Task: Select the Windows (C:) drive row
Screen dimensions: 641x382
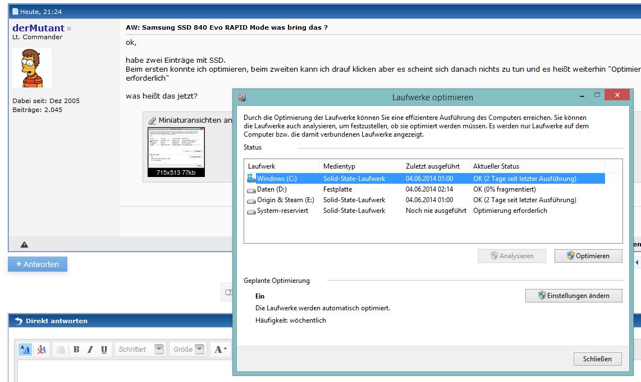Action: (425, 178)
